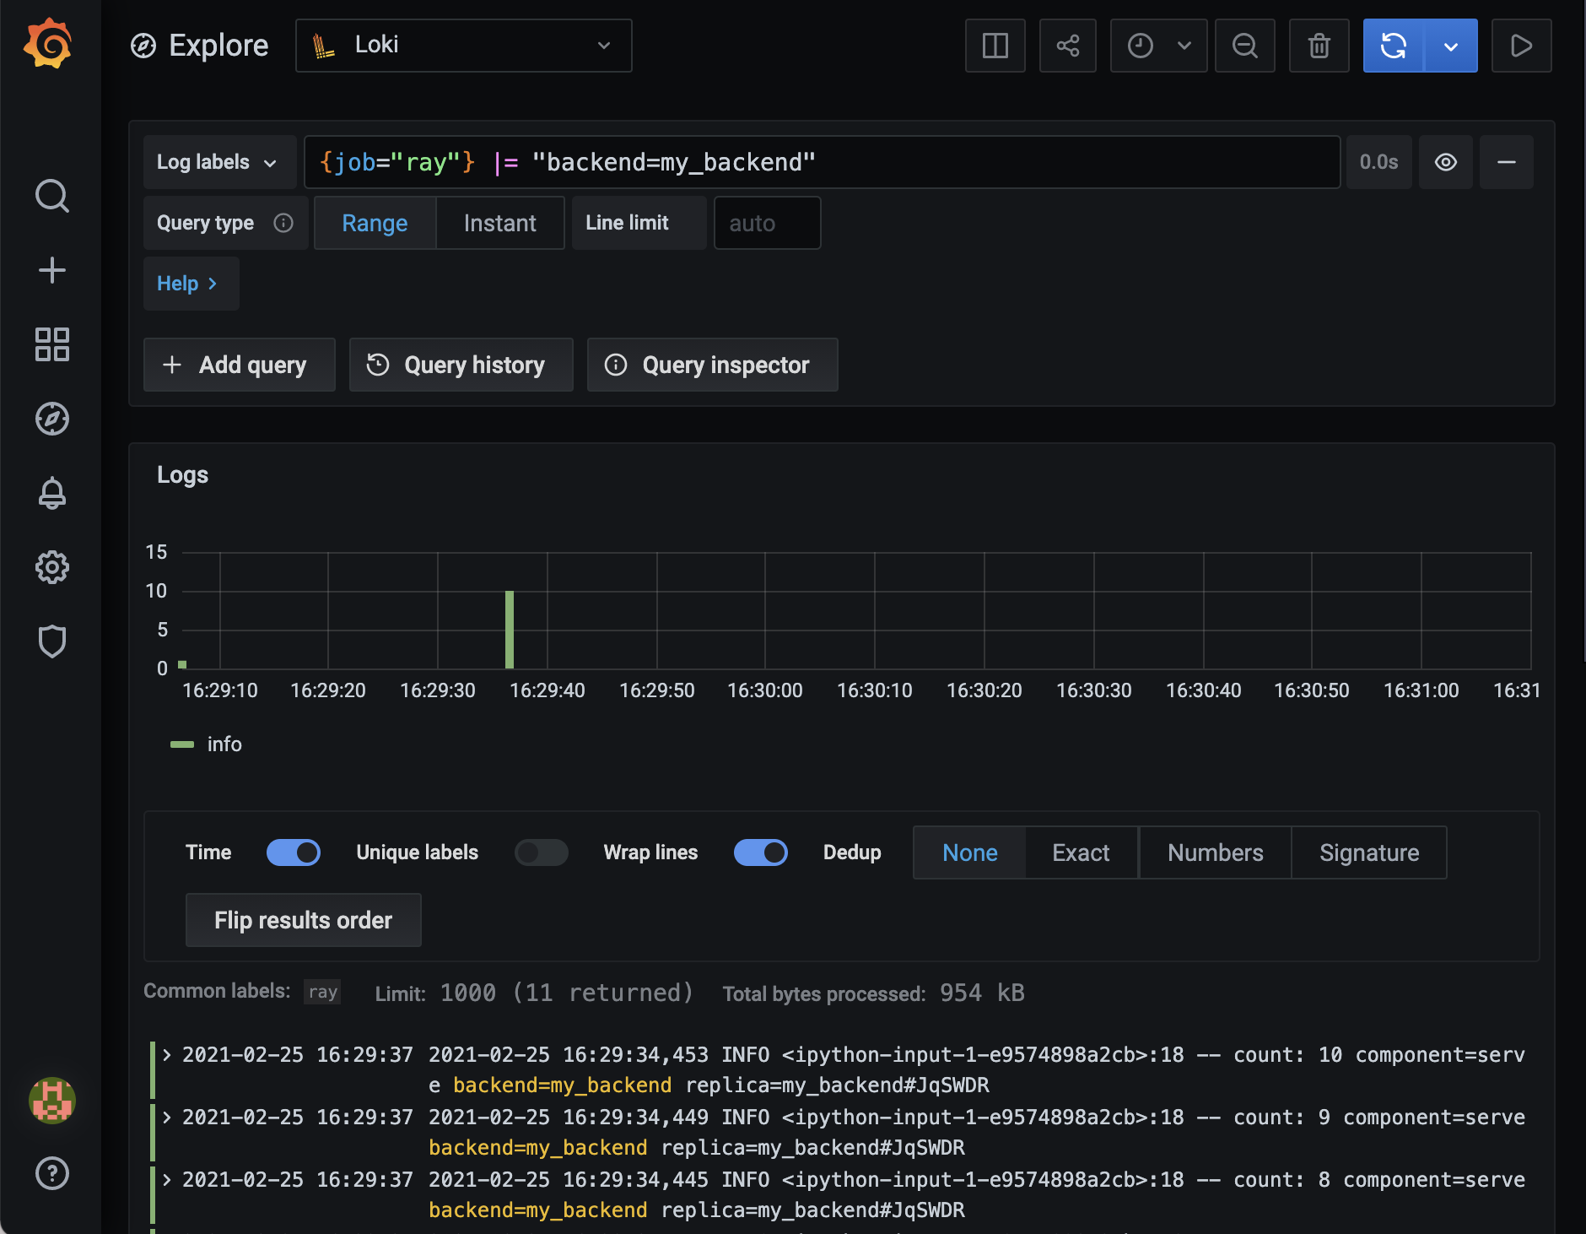Click the Add query button

pyautogui.click(x=240, y=365)
